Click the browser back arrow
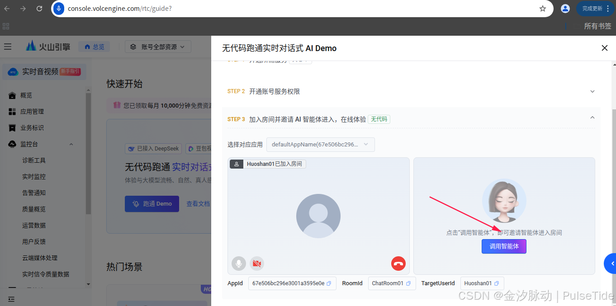 [7, 9]
